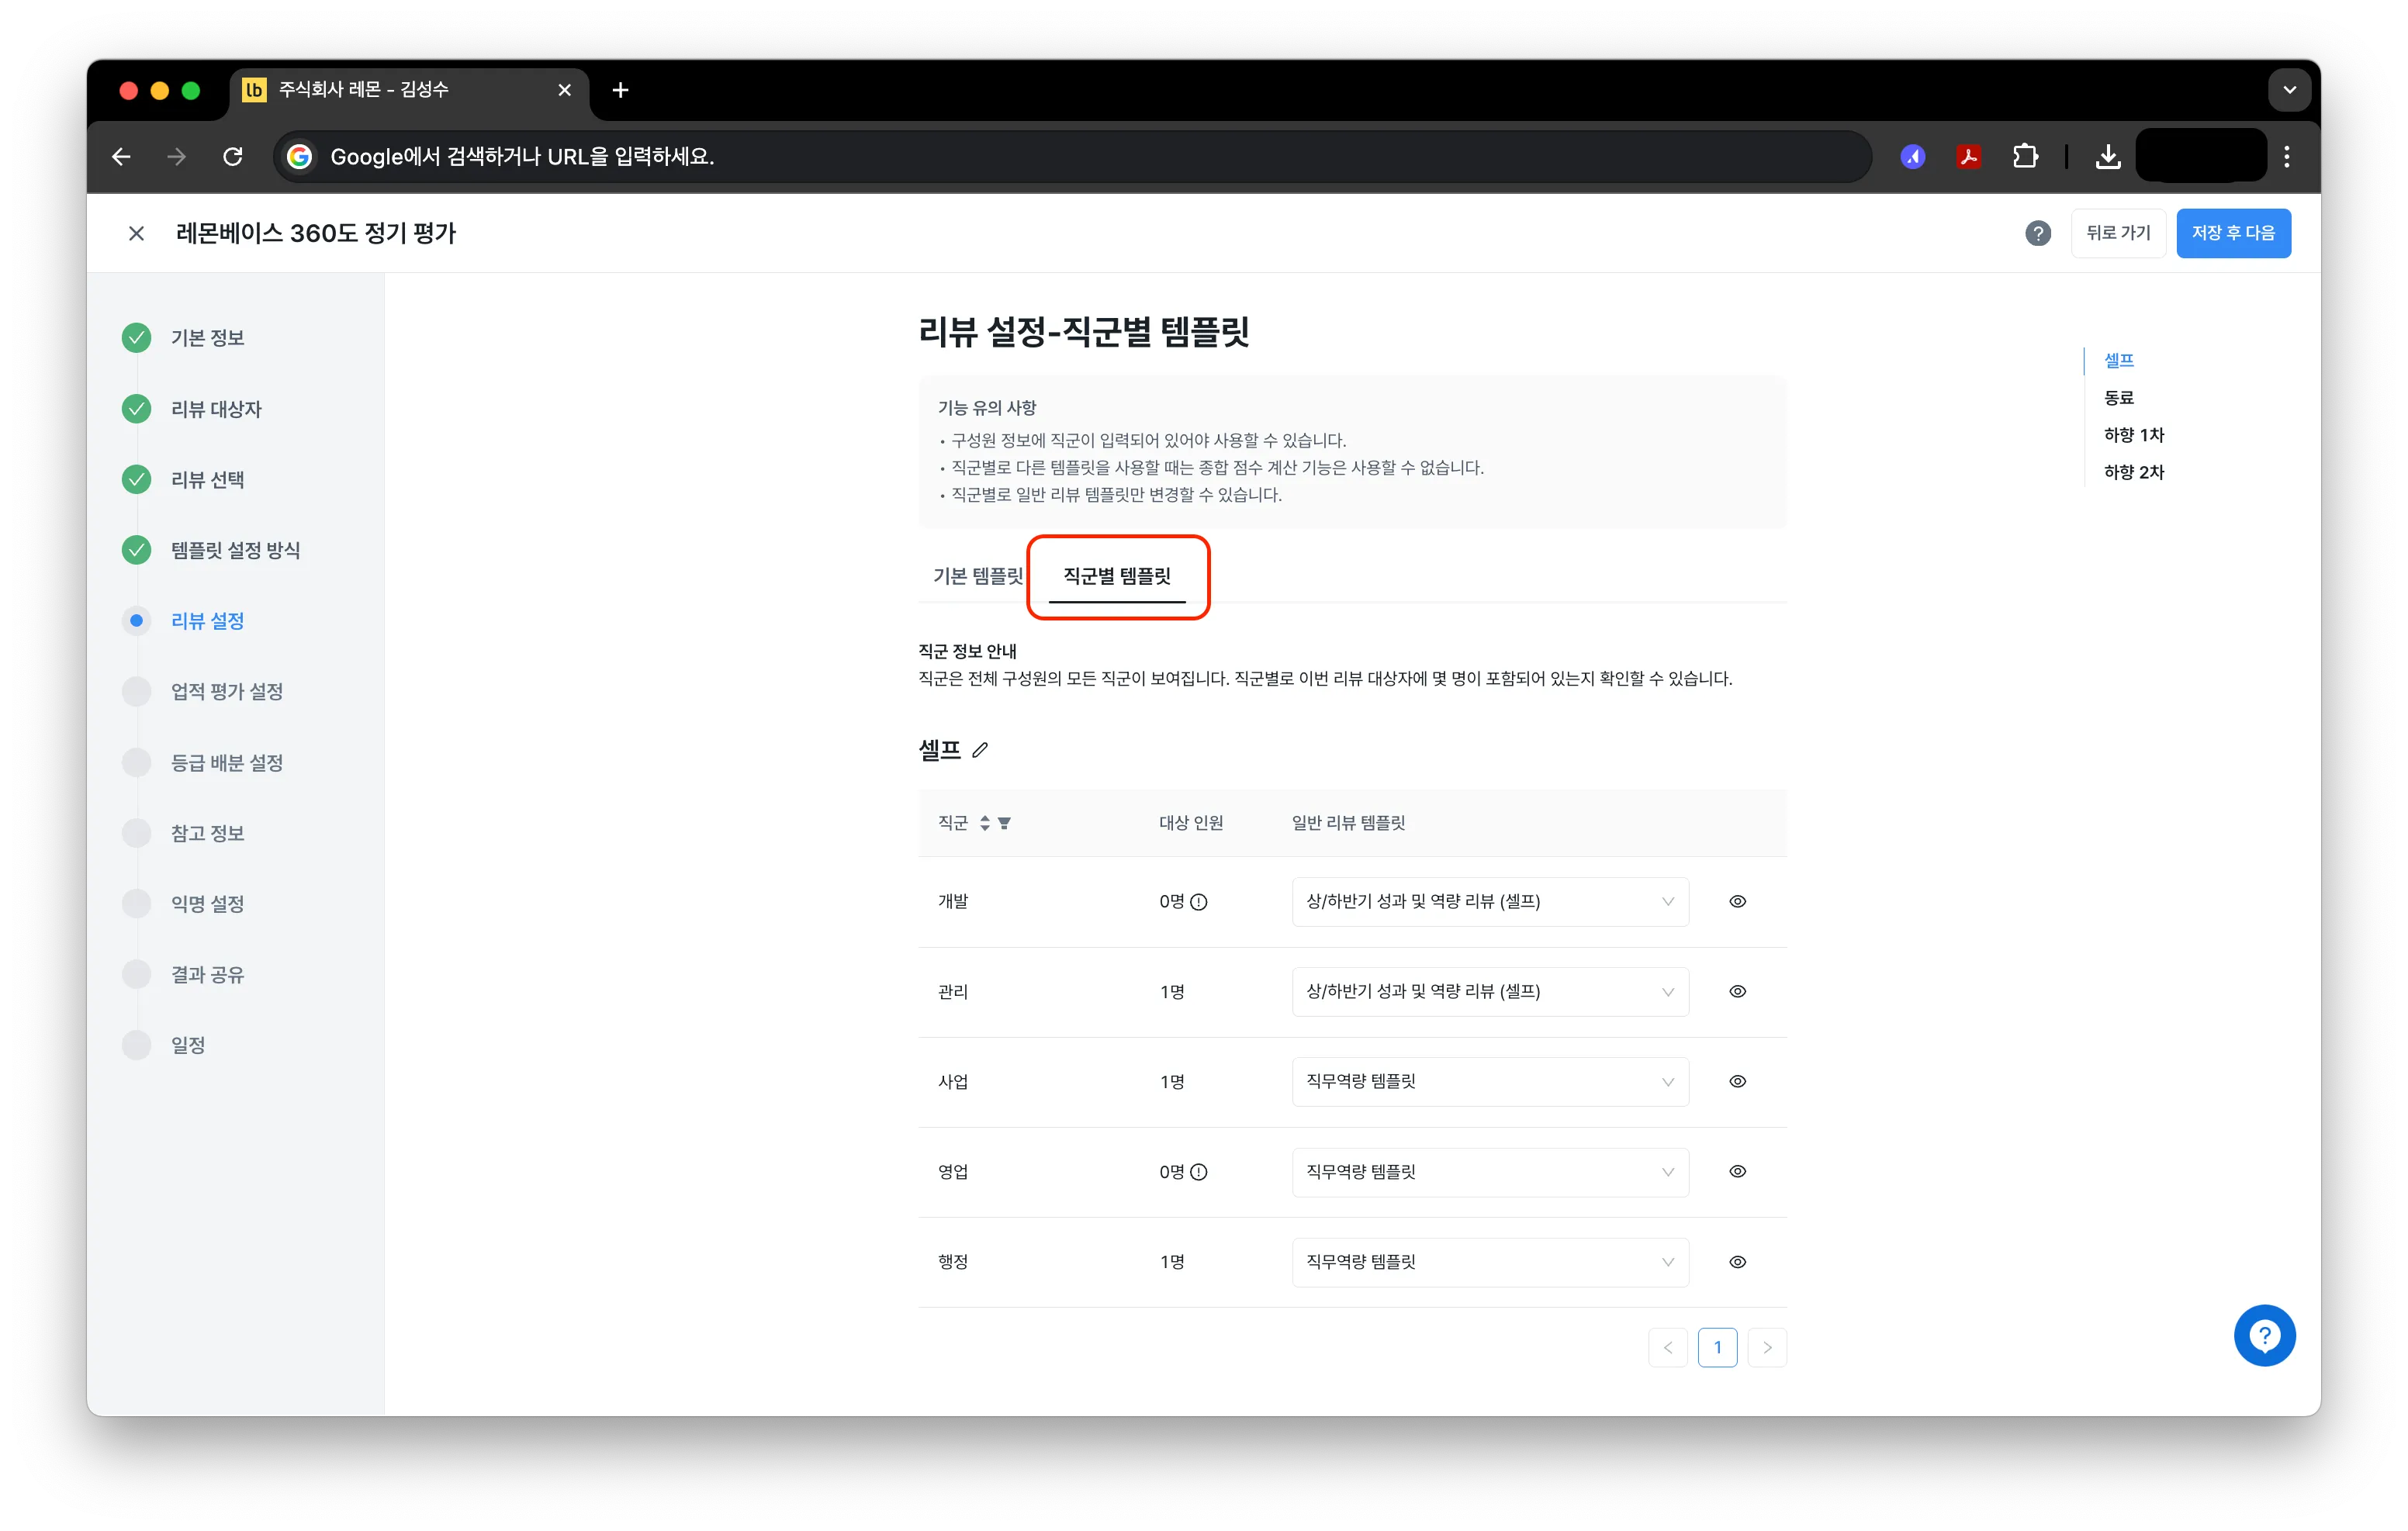Open the template dropdown for 관리
This screenshot has height=1531, width=2408.
tap(1490, 992)
